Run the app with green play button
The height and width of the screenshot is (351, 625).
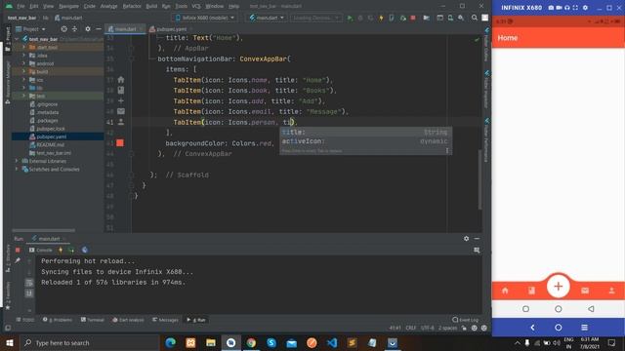(350, 18)
